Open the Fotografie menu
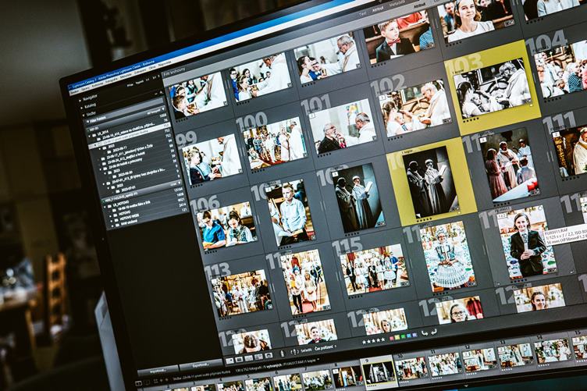The image size is (587, 391). point(111,80)
